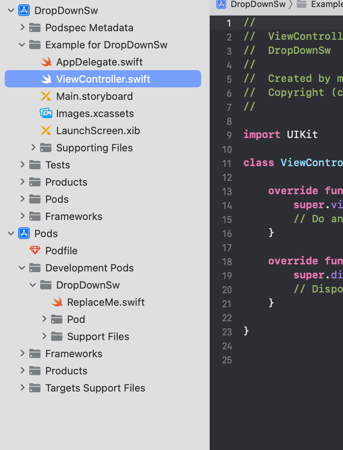The image size is (343, 450).
Task: Click the Podfile ruby gem icon
Action: coord(35,251)
